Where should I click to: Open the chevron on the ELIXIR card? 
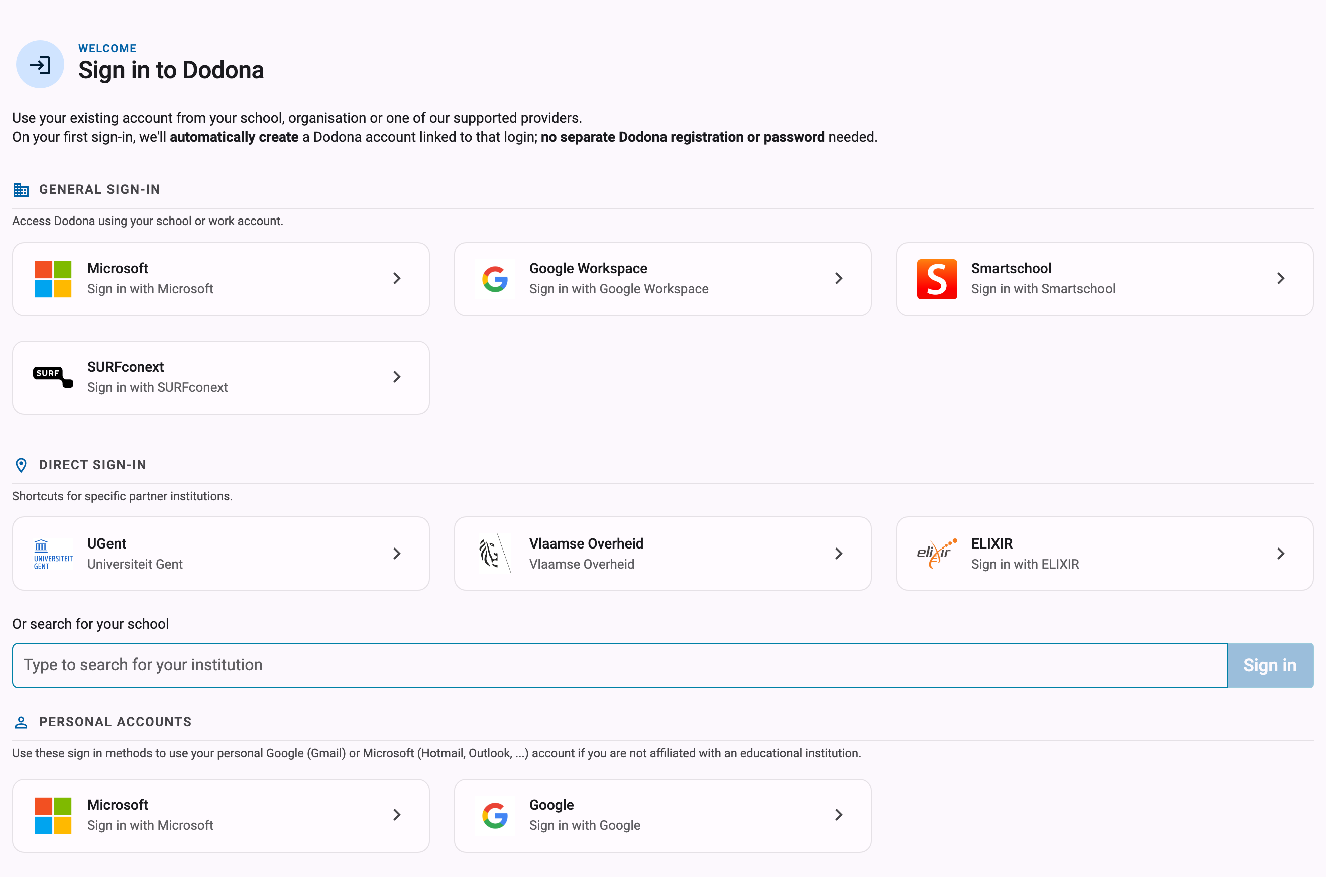[1280, 554]
